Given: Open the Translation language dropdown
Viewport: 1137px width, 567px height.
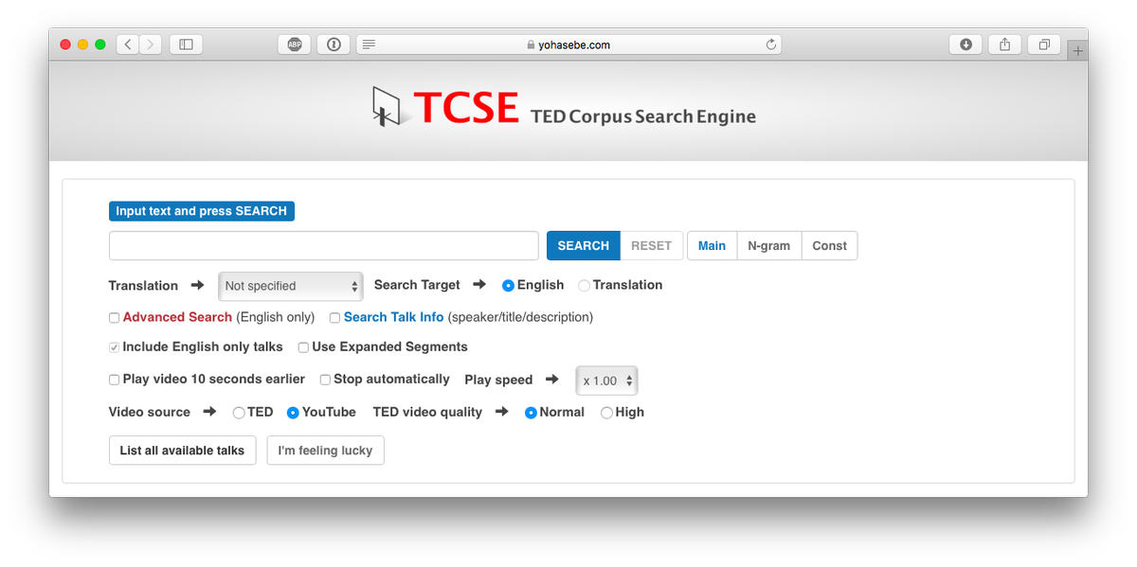Looking at the screenshot, I should [290, 286].
